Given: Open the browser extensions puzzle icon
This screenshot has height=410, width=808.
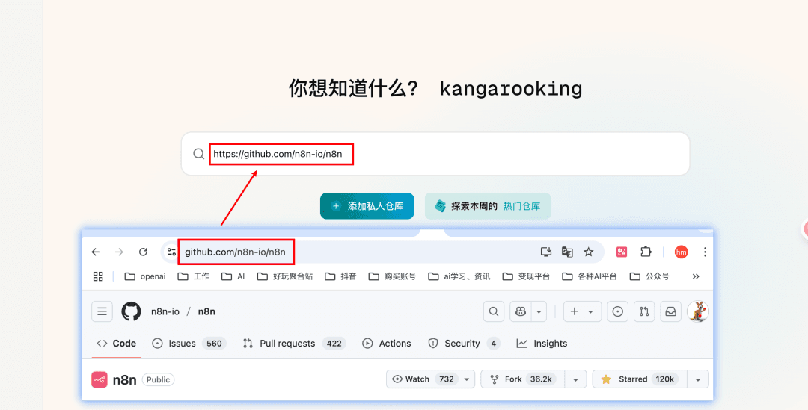Looking at the screenshot, I should coord(646,252).
